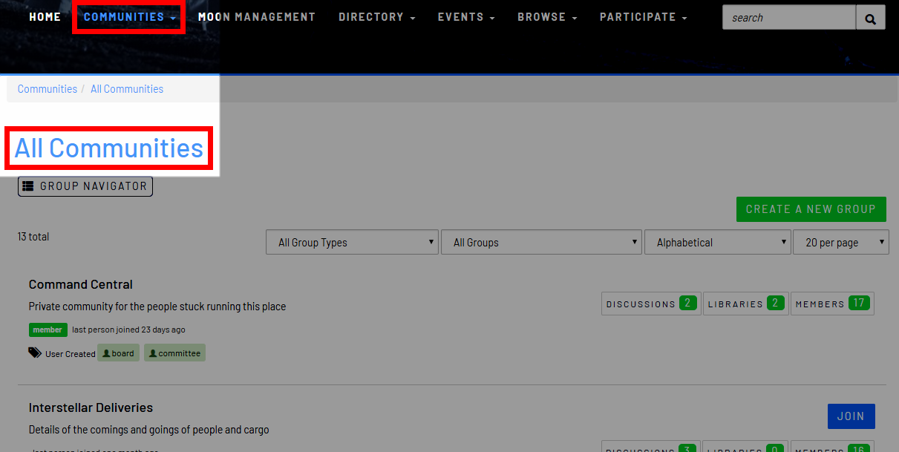The image size is (899, 452).
Task: Open the Browse menu
Action: pos(547,17)
